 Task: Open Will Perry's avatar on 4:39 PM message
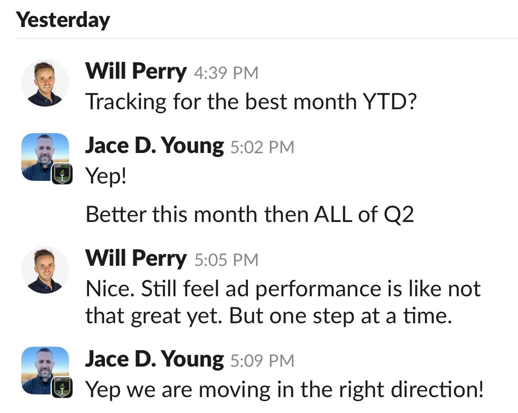tap(45, 83)
